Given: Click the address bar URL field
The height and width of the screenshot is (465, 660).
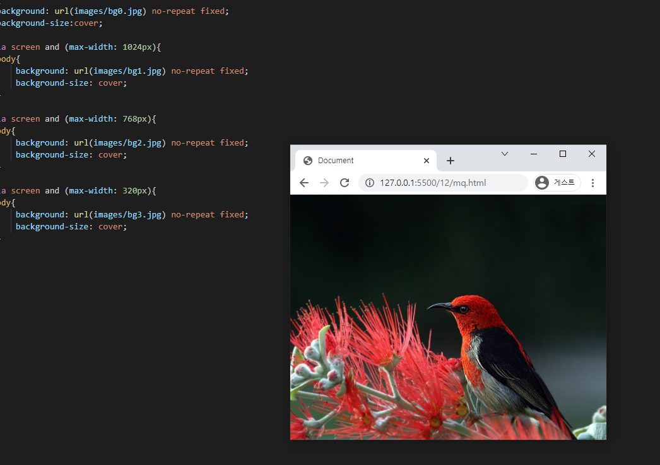Looking at the screenshot, I should pyautogui.click(x=442, y=182).
